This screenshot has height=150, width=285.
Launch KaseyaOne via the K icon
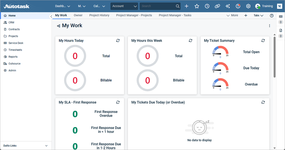click(279, 6)
